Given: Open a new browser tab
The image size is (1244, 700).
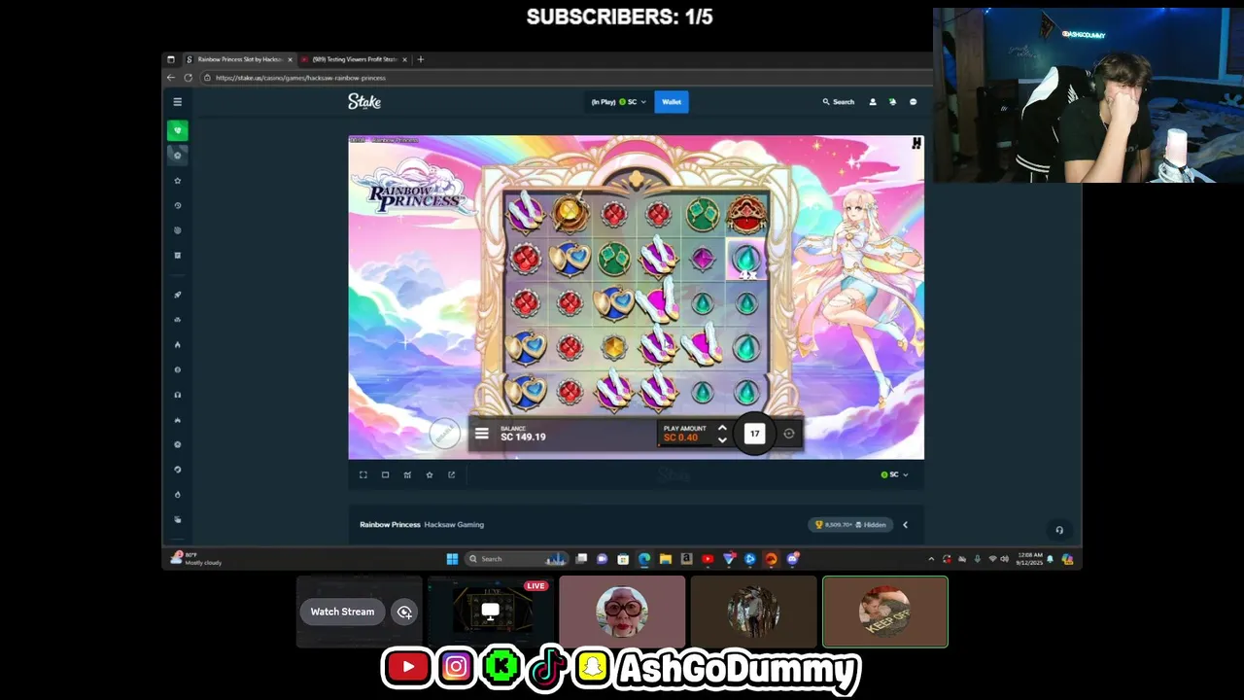Looking at the screenshot, I should (x=420, y=59).
